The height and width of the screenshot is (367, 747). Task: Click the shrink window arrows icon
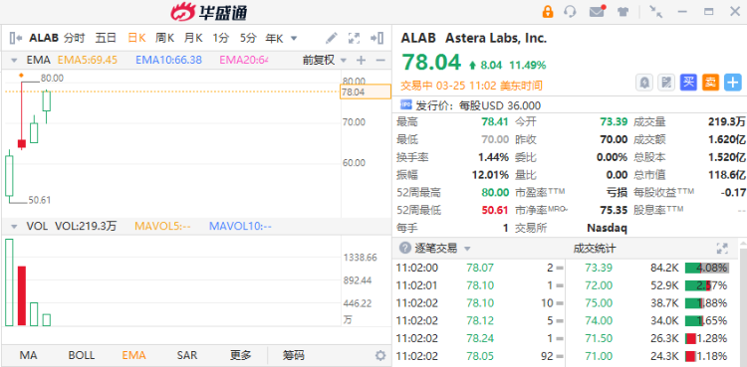[x=656, y=12]
